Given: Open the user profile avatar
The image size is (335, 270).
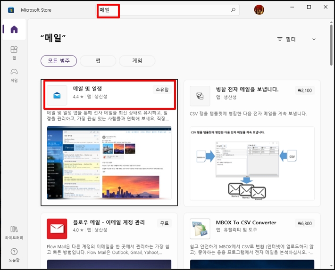Looking at the screenshot, I should 259,10.
